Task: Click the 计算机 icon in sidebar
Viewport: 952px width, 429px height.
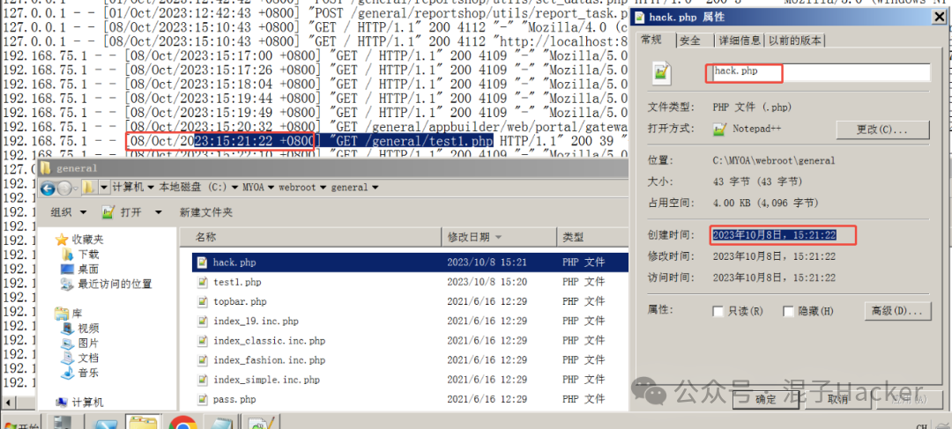Action: pos(62,403)
